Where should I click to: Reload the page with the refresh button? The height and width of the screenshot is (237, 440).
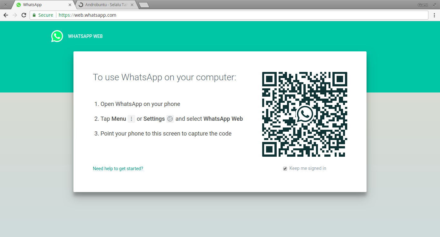point(24,15)
